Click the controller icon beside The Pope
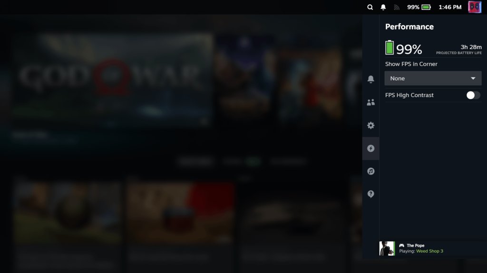 pyautogui.click(x=401, y=246)
